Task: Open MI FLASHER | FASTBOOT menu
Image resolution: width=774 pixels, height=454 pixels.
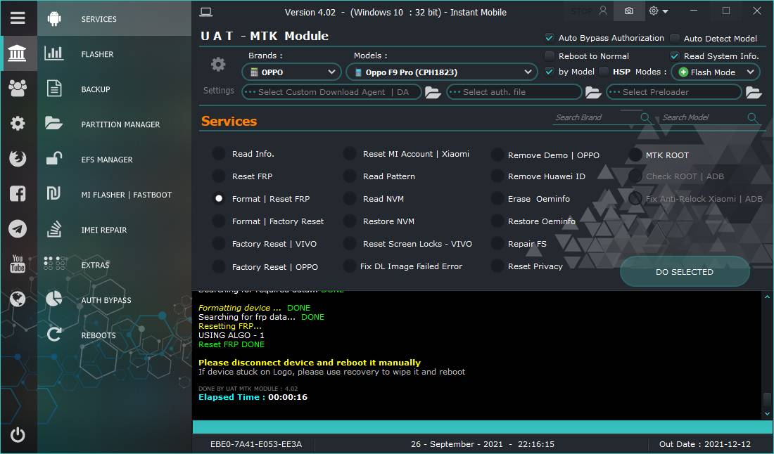Action: tap(115, 195)
